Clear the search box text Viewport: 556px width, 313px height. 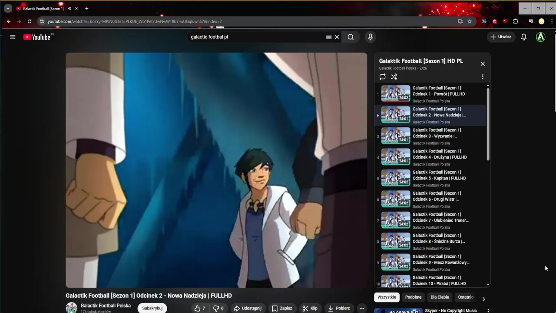click(337, 37)
